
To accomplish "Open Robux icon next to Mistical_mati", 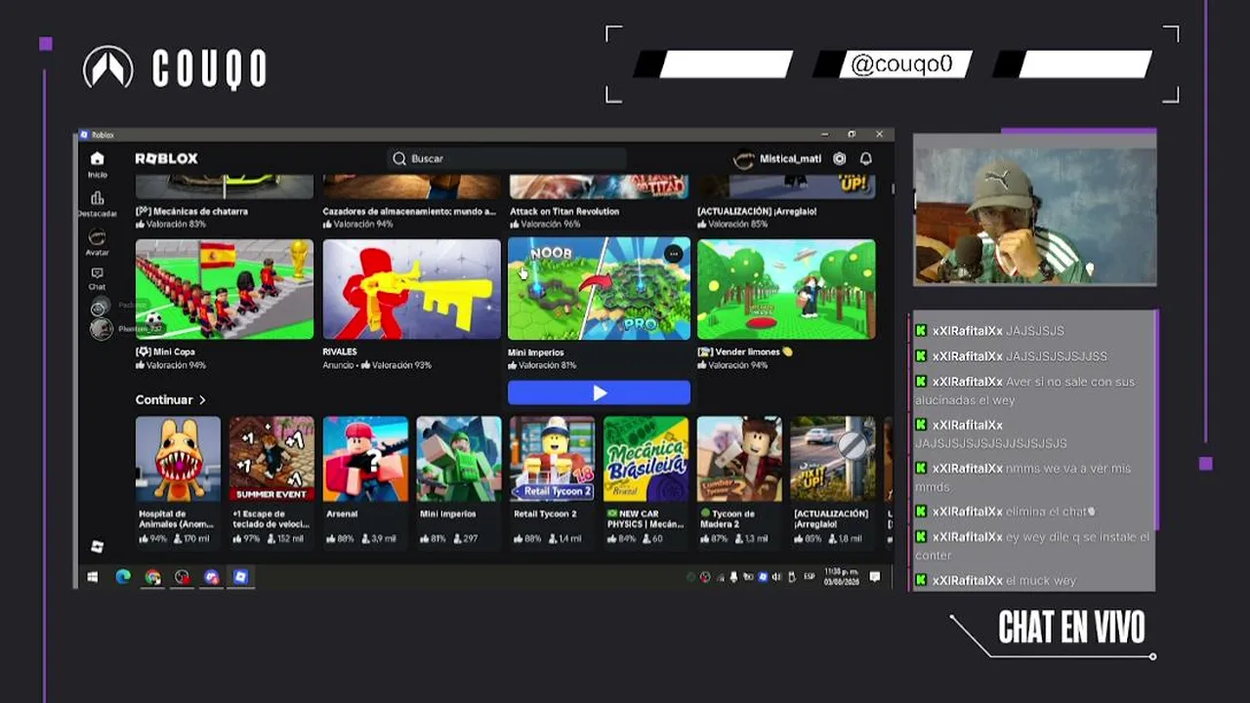I will (x=839, y=158).
